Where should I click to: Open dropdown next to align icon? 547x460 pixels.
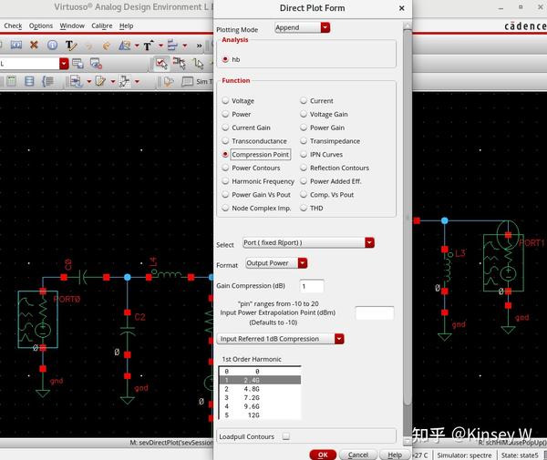click(x=185, y=46)
